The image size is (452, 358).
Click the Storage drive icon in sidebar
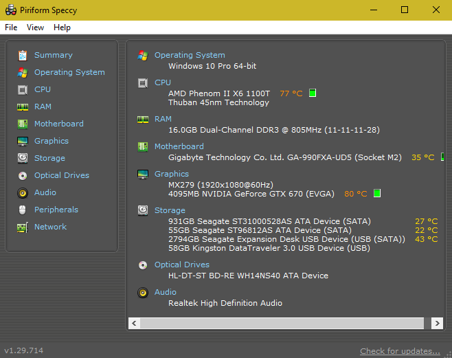[x=23, y=158]
